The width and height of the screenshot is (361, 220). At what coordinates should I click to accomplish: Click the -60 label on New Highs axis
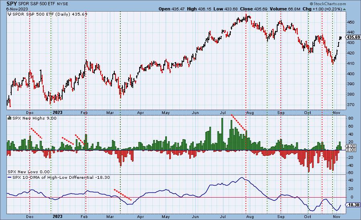point(350,173)
